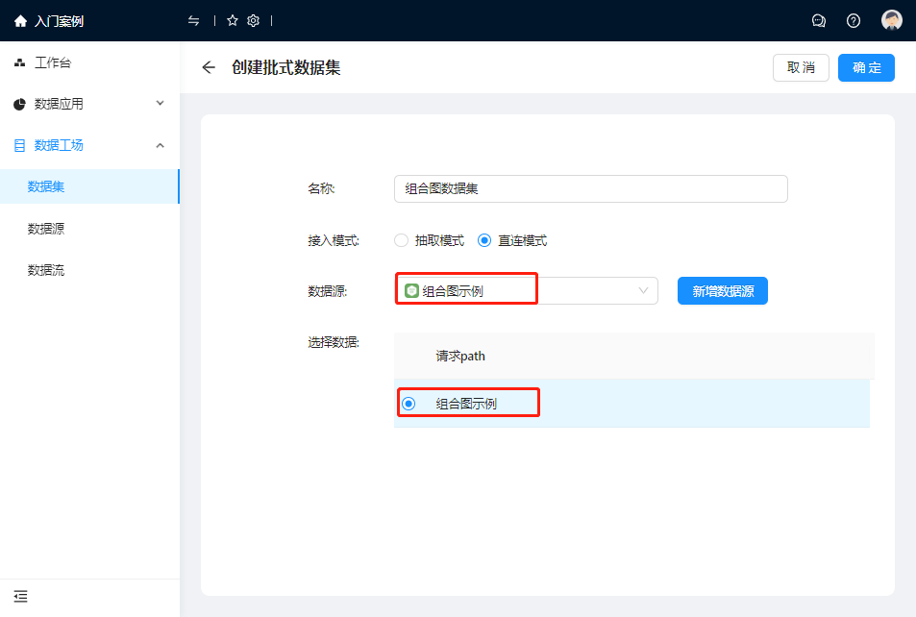Open the settings gear icon in top bar
Screen dimensions: 916x617
(x=253, y=21)
